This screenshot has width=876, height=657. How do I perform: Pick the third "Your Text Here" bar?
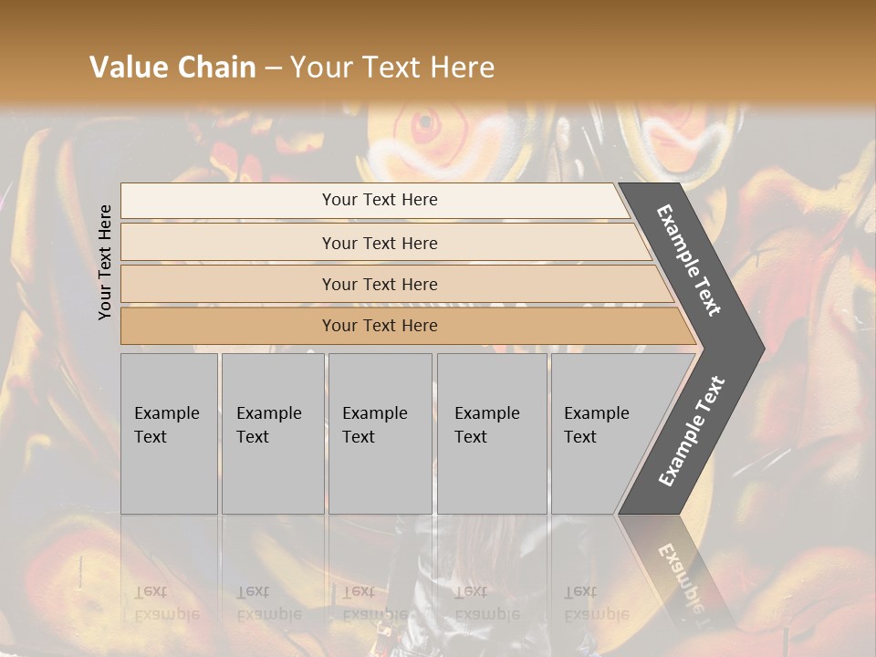[x=379, y=284]
